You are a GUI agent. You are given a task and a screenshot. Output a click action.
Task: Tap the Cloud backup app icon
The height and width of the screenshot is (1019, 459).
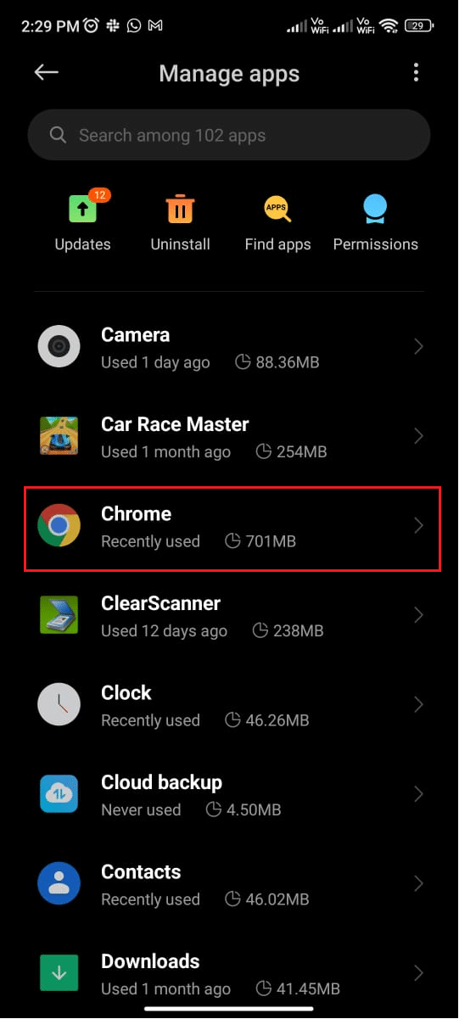(59, 794)
